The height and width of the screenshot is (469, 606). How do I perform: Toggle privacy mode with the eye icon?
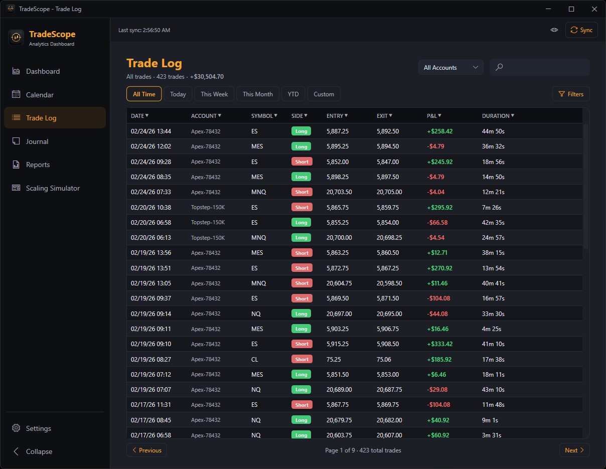tap(554, 30)
